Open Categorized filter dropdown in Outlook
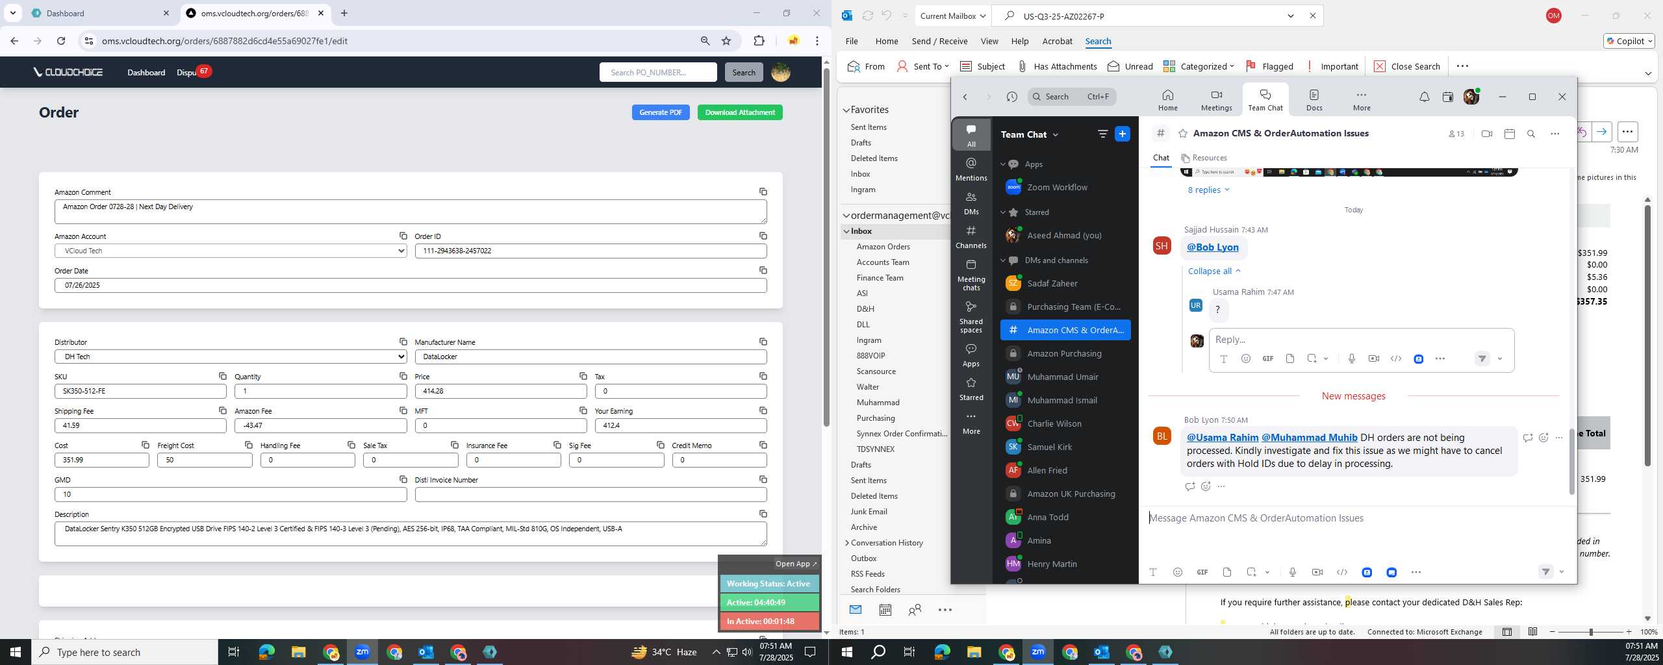This screenshot has height=665, width=1663. click(1199, 66)
